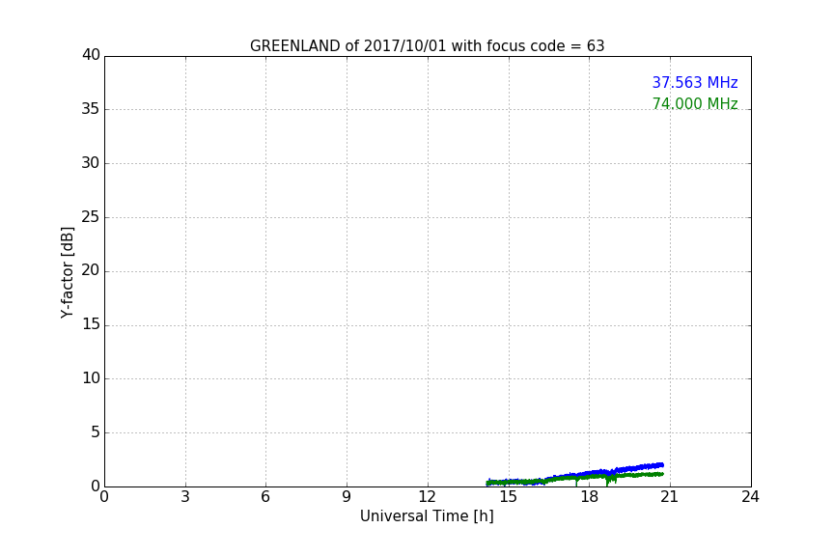Click the x-axis tick label '24'

coord(750,497)
